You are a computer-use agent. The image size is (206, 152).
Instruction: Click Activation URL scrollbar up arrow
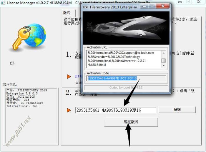164,53
